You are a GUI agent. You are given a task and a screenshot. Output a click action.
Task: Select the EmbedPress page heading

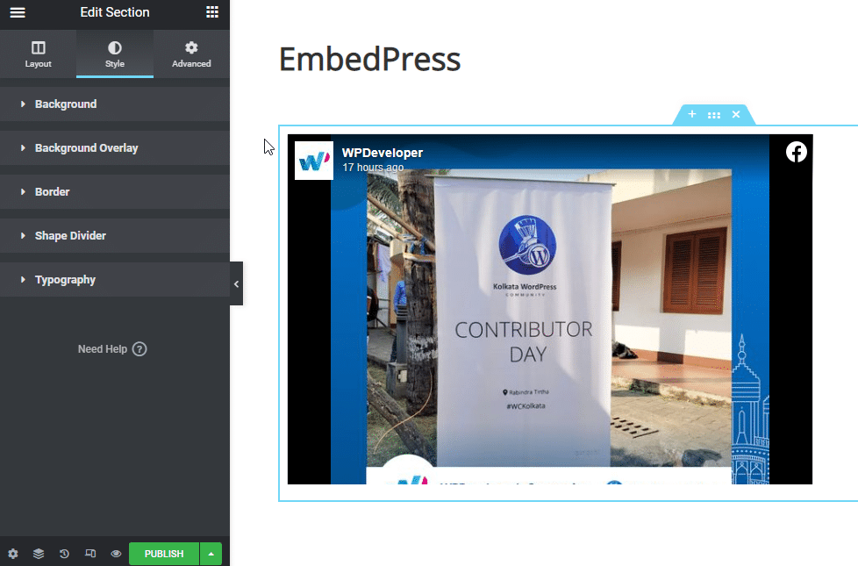click(x=370, y=59)
